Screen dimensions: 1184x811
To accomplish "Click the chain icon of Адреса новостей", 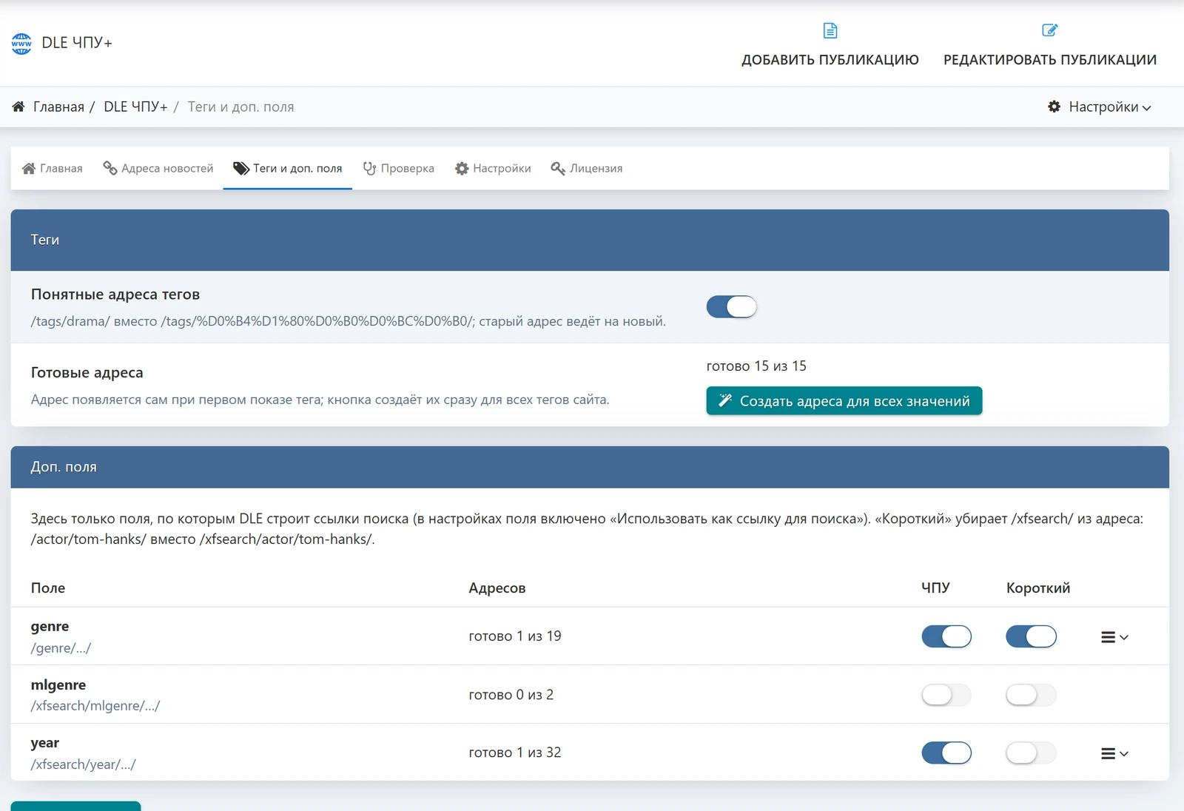I will (x=110, y=168).
